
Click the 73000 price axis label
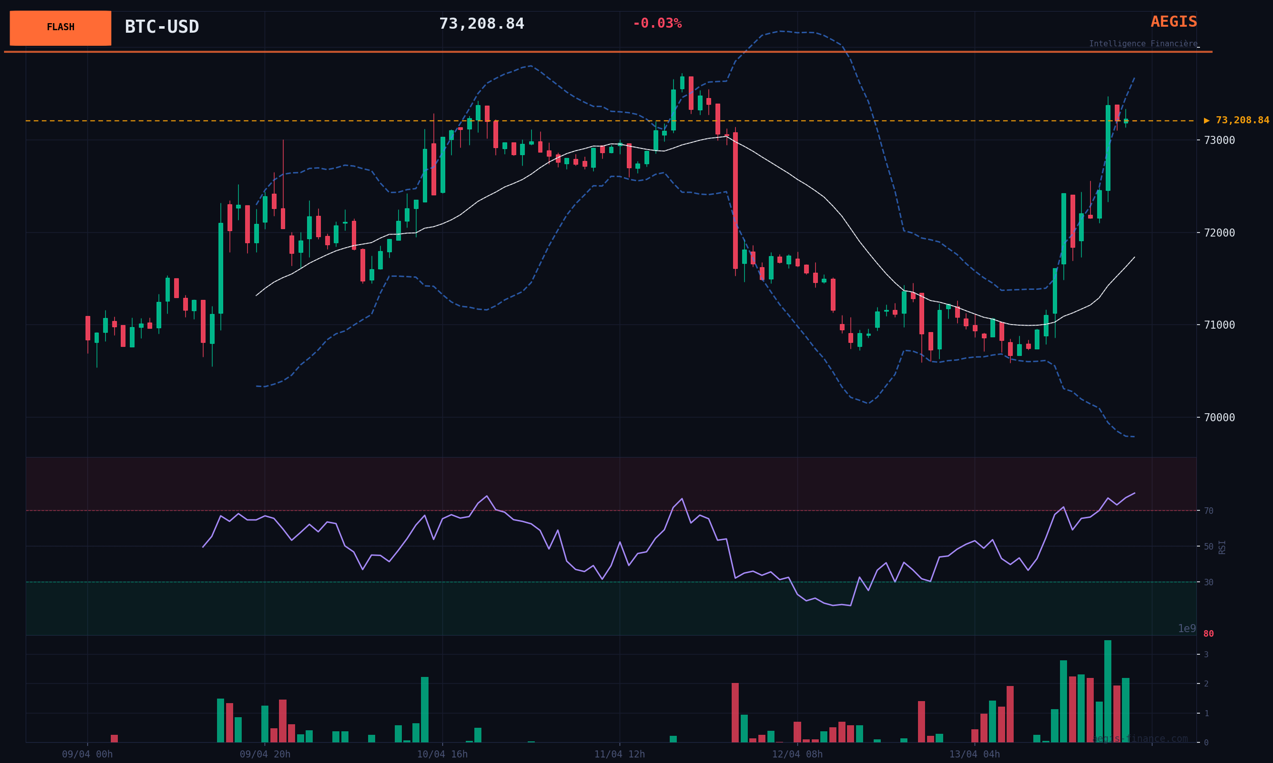tap(1219, 140)
